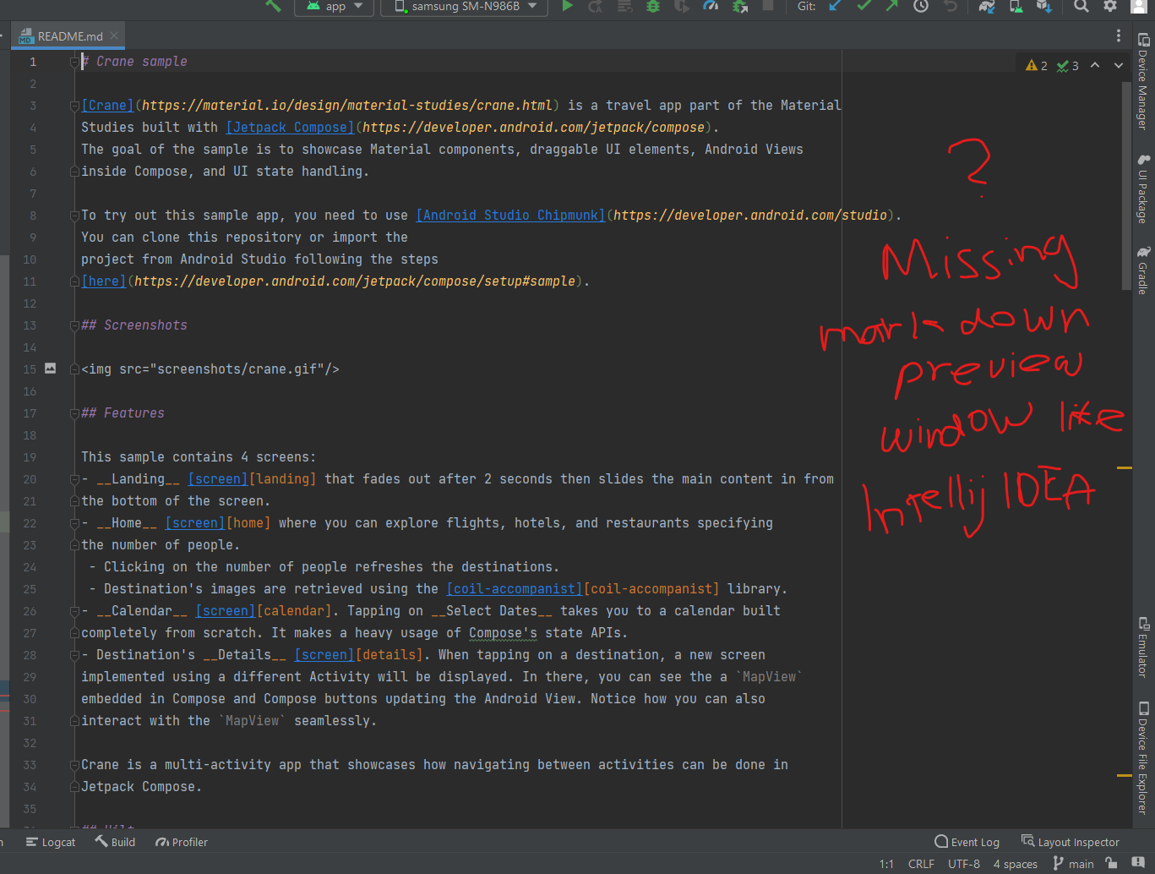Toggle the image gutter icon on line 15

coord(51,369)
